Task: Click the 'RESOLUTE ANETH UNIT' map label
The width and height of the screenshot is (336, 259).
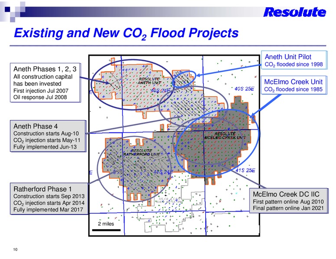Action: (149, 81)
